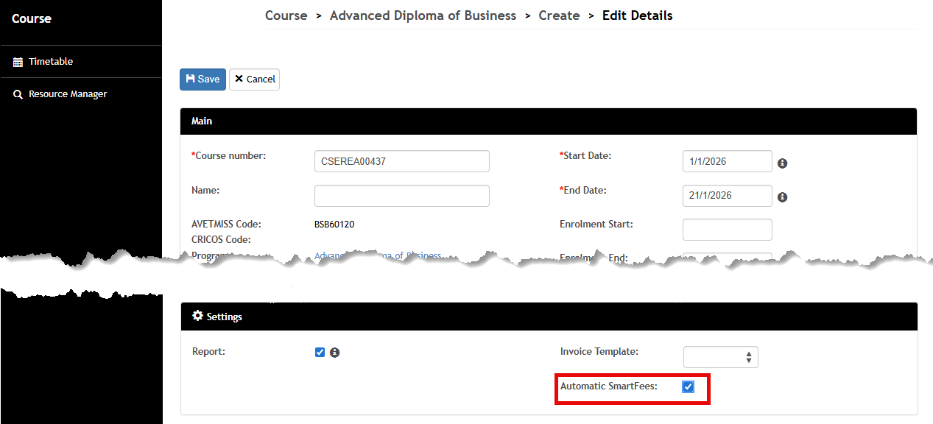This screenshot has height=424, width=933.
Task: Click the info icon next to Report
Action: [x=334, y=353]
